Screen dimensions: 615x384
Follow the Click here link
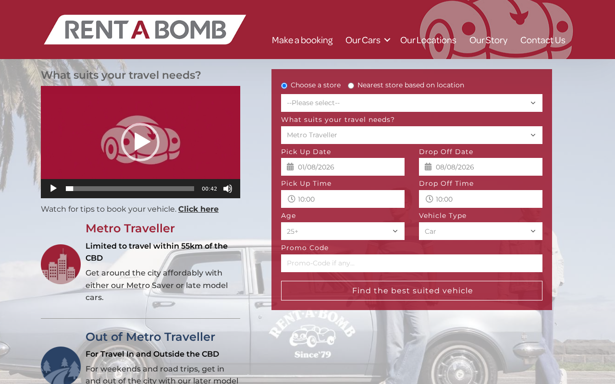[198, 209]
